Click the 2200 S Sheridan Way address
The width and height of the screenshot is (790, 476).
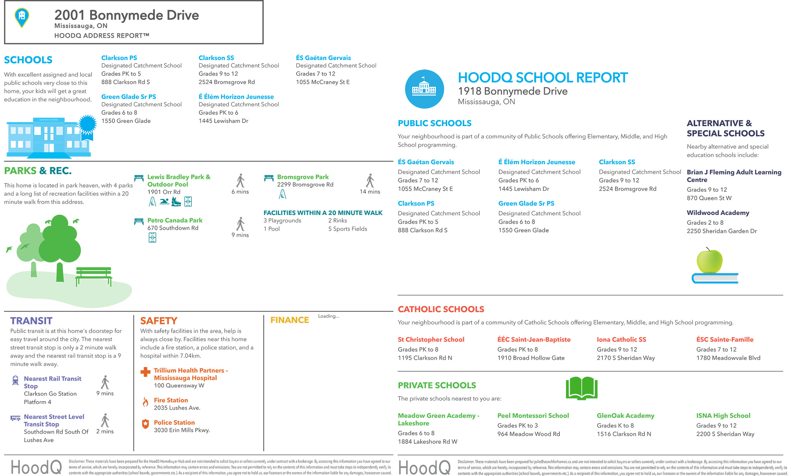725,434
